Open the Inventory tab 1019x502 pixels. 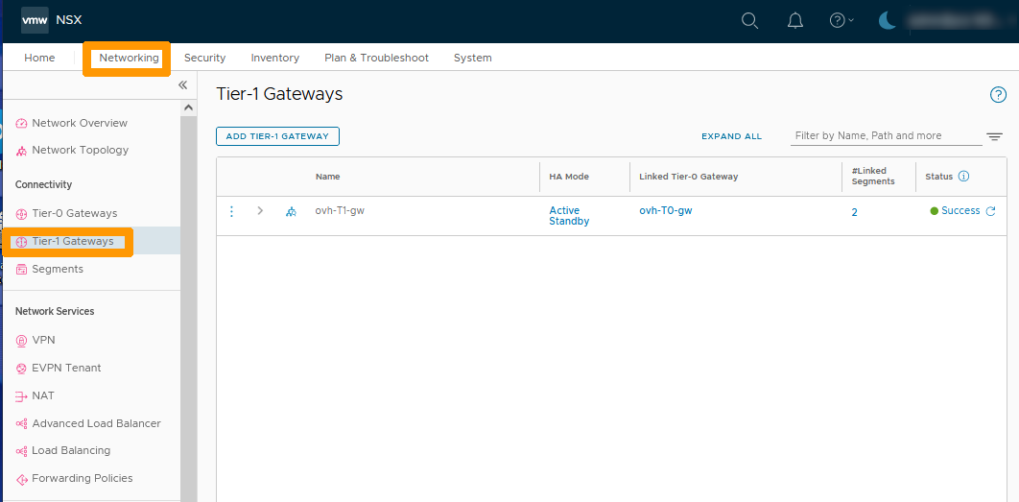click(274, 58)
